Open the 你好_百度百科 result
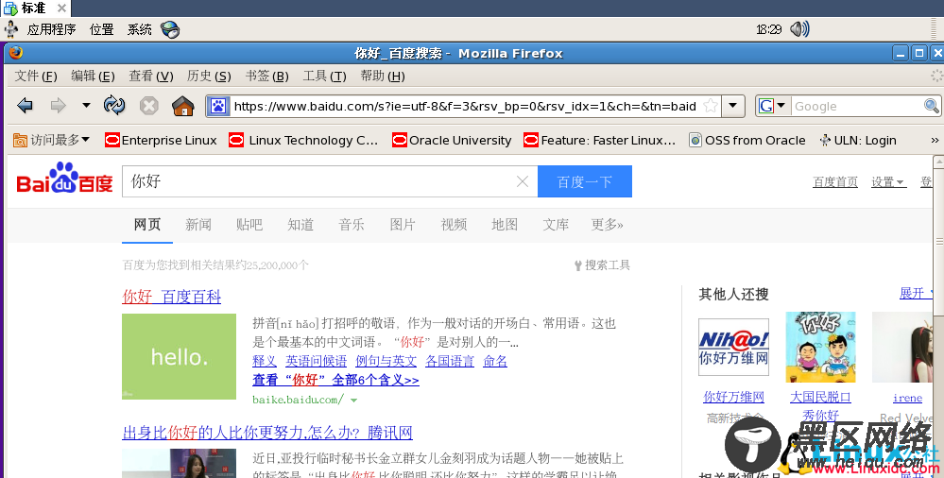Screen dimensions: 944x478 (172, 297)
